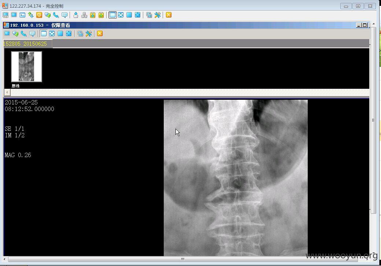The image size is (381, 266).
Task: Open options wrench icon in outer toolbar
Action: (158, 15)
